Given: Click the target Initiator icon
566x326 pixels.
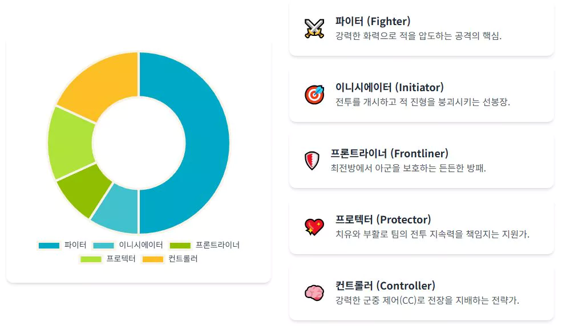Looking at the screenshot, I should [x=314, y=95].
